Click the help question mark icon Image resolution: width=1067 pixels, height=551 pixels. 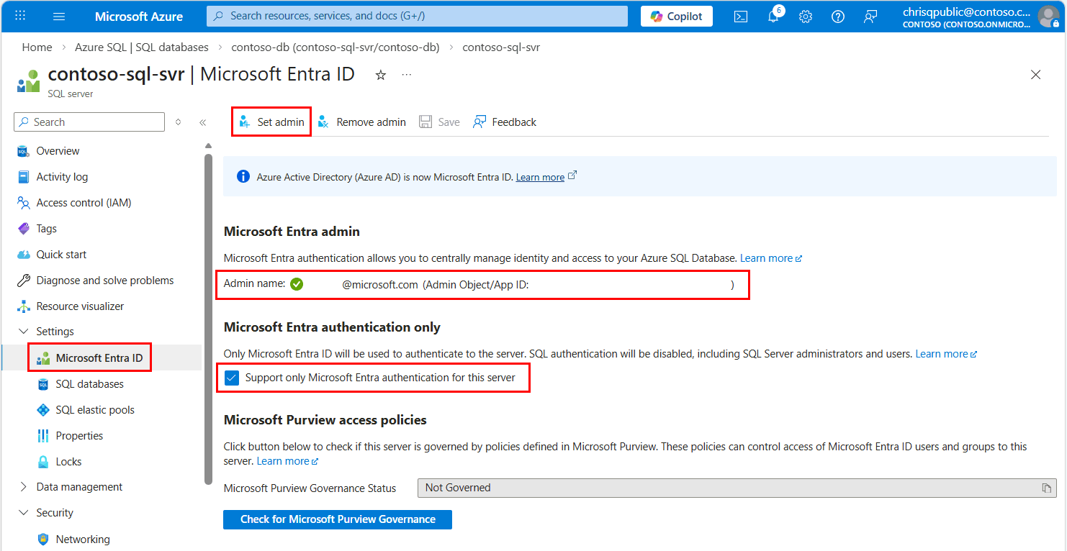[x=838, y=17]
